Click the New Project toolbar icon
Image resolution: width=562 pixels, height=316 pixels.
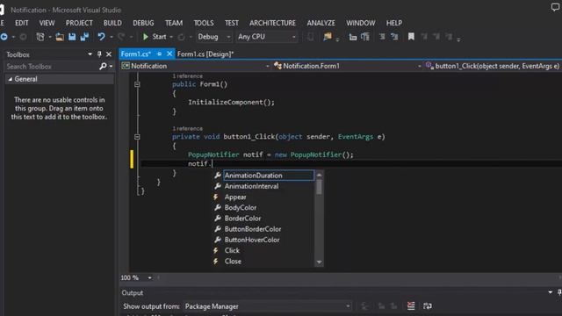click(40, 37)
